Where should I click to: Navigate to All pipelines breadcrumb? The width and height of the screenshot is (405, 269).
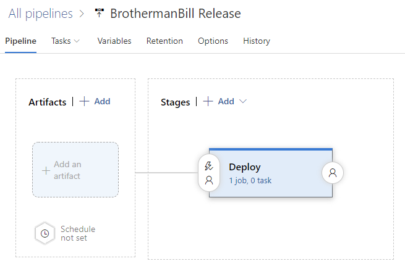(41, 14)
